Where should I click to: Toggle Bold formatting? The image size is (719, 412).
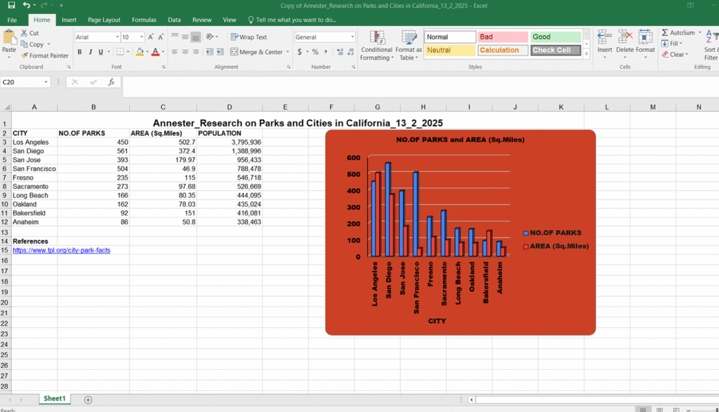[x=80, y=52]
